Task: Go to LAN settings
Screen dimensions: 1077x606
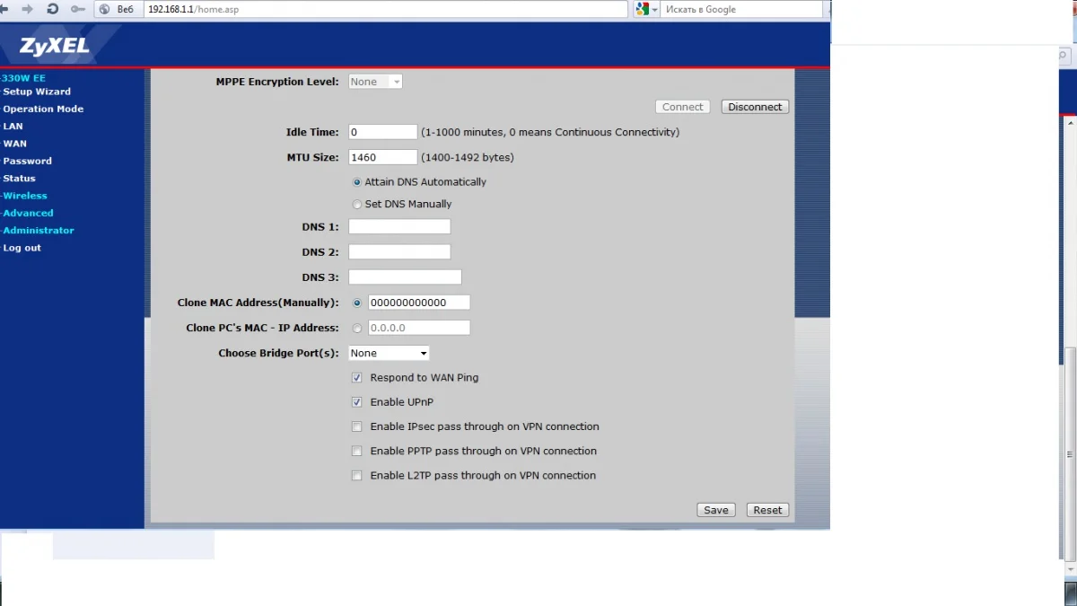Action: [x=13, y=127]
